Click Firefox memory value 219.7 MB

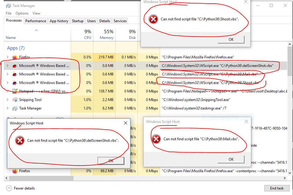106,57
